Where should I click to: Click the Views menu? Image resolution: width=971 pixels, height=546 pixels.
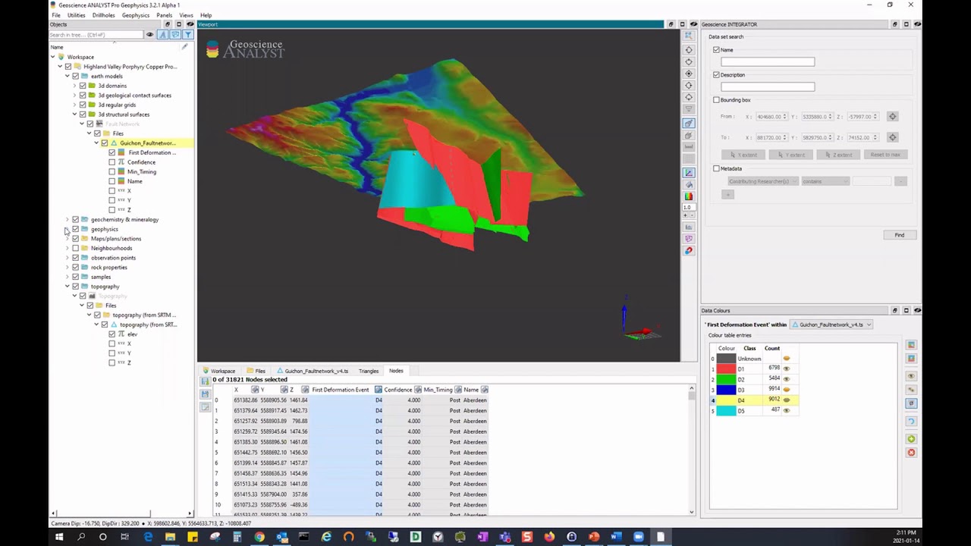coord(184,15)
